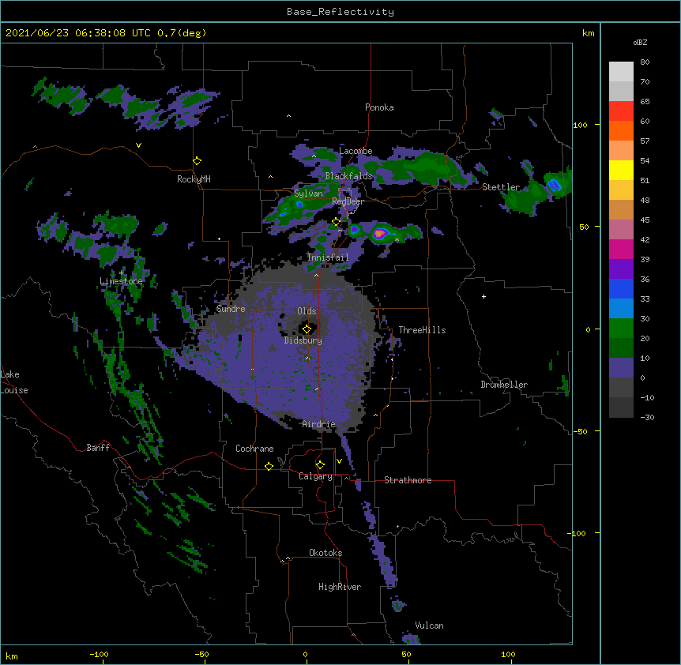This screenshot has width=681, height=665.
Task: Click the light blue 33-30 dBZ legend swatch
Action: [x=621, y=308]
